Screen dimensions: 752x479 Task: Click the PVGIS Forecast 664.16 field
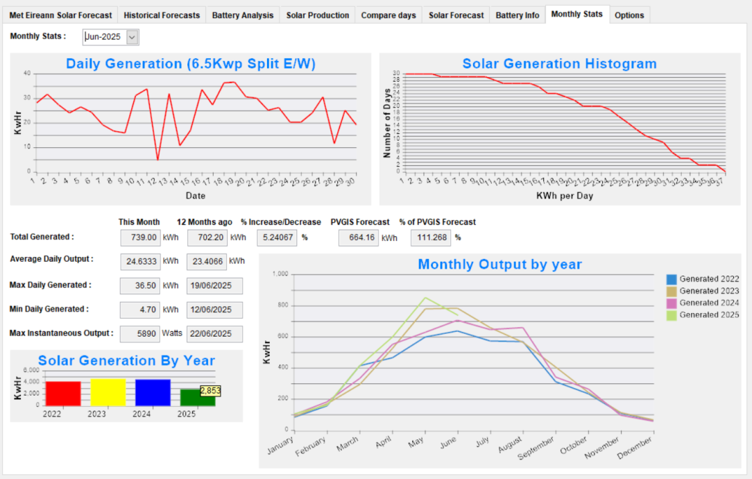coord(358,237)
